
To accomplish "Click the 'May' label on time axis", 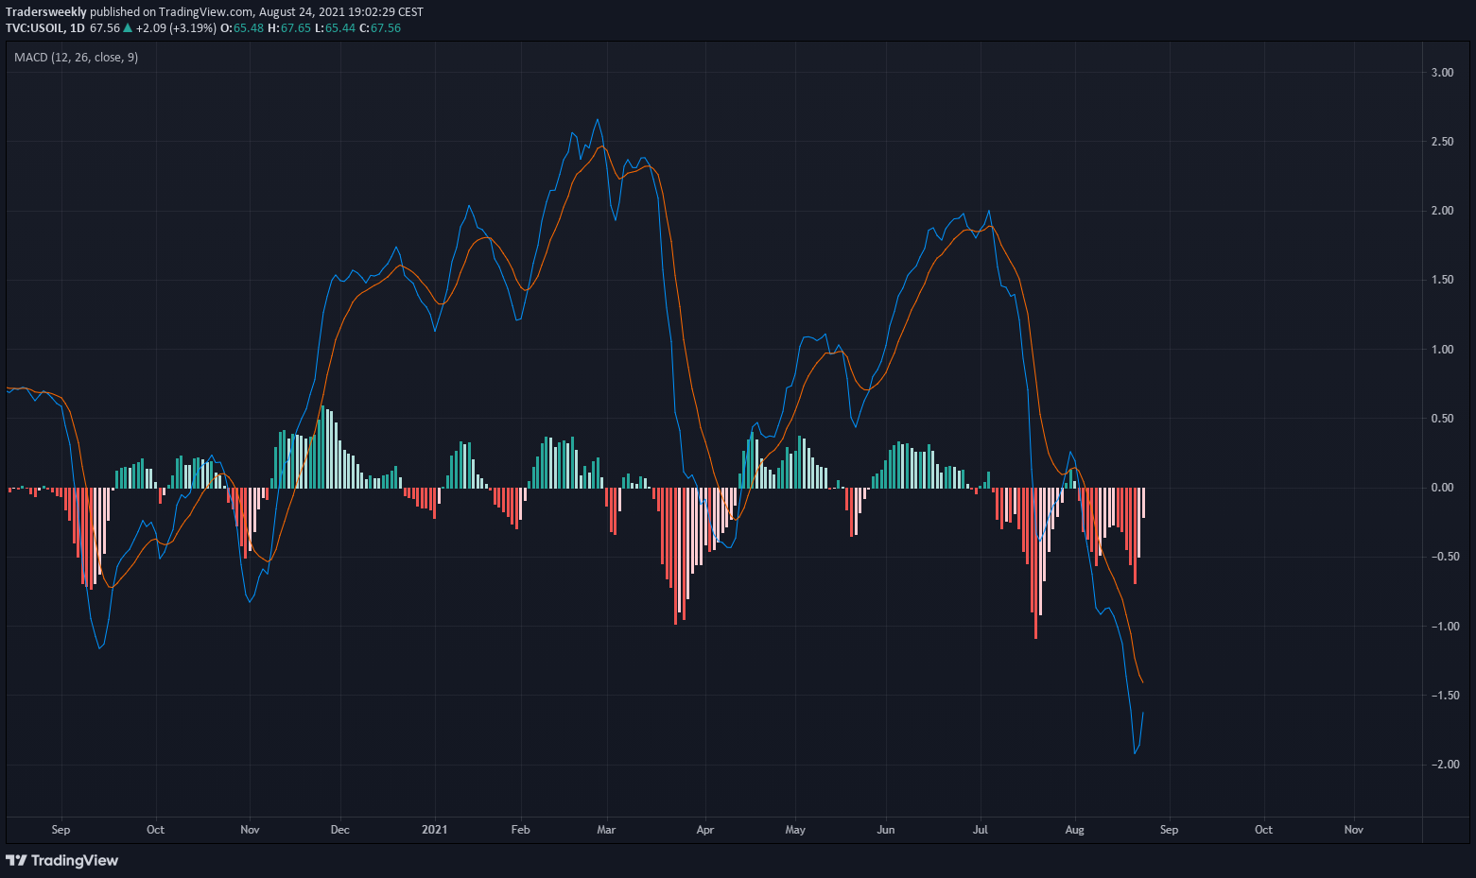I will coord(795,830).
